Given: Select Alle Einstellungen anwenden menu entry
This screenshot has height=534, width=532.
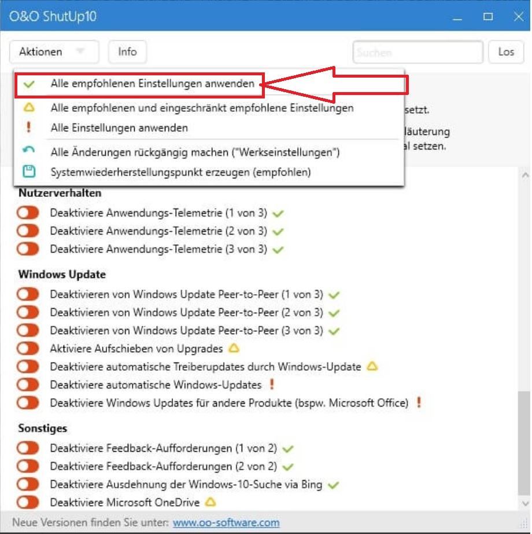Looking at the screenshot, I should pyautogui.click(x=119, y=128).
